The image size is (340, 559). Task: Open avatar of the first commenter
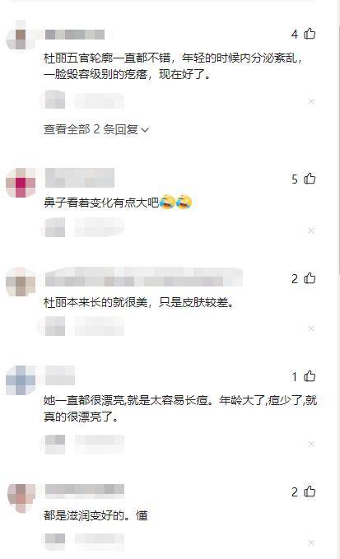click(x=21, y=35)
